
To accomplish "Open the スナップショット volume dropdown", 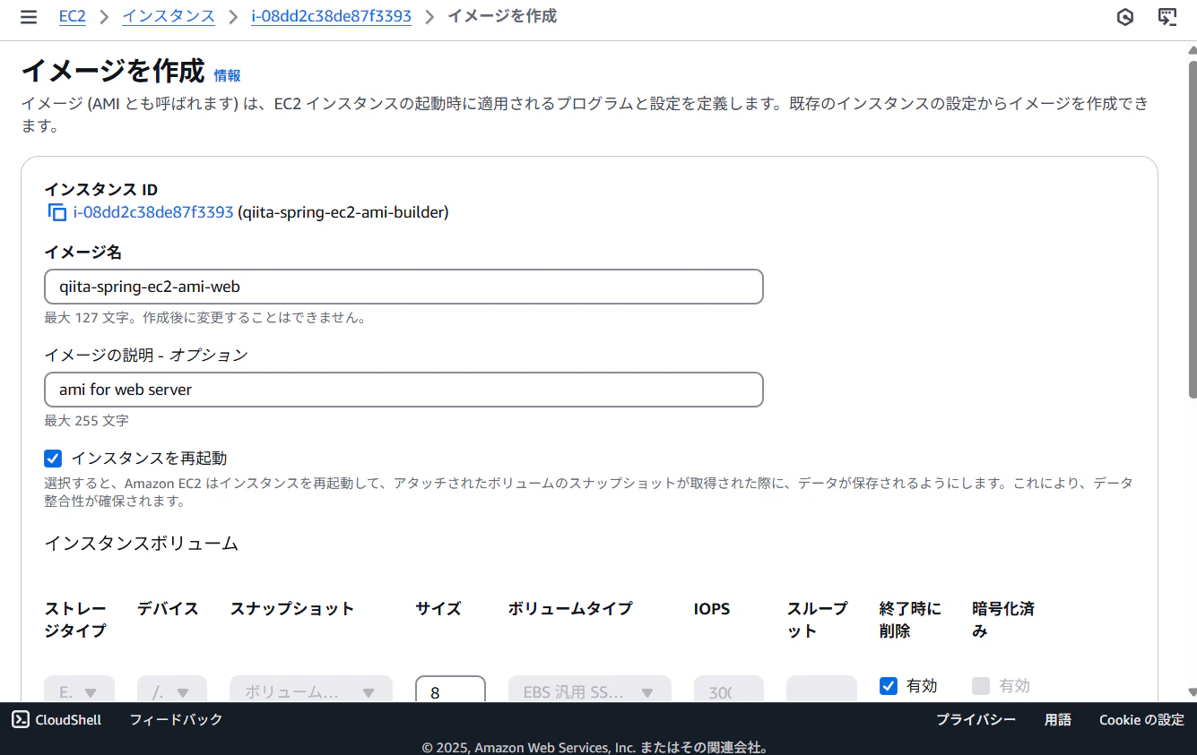I will pos(311,690).
